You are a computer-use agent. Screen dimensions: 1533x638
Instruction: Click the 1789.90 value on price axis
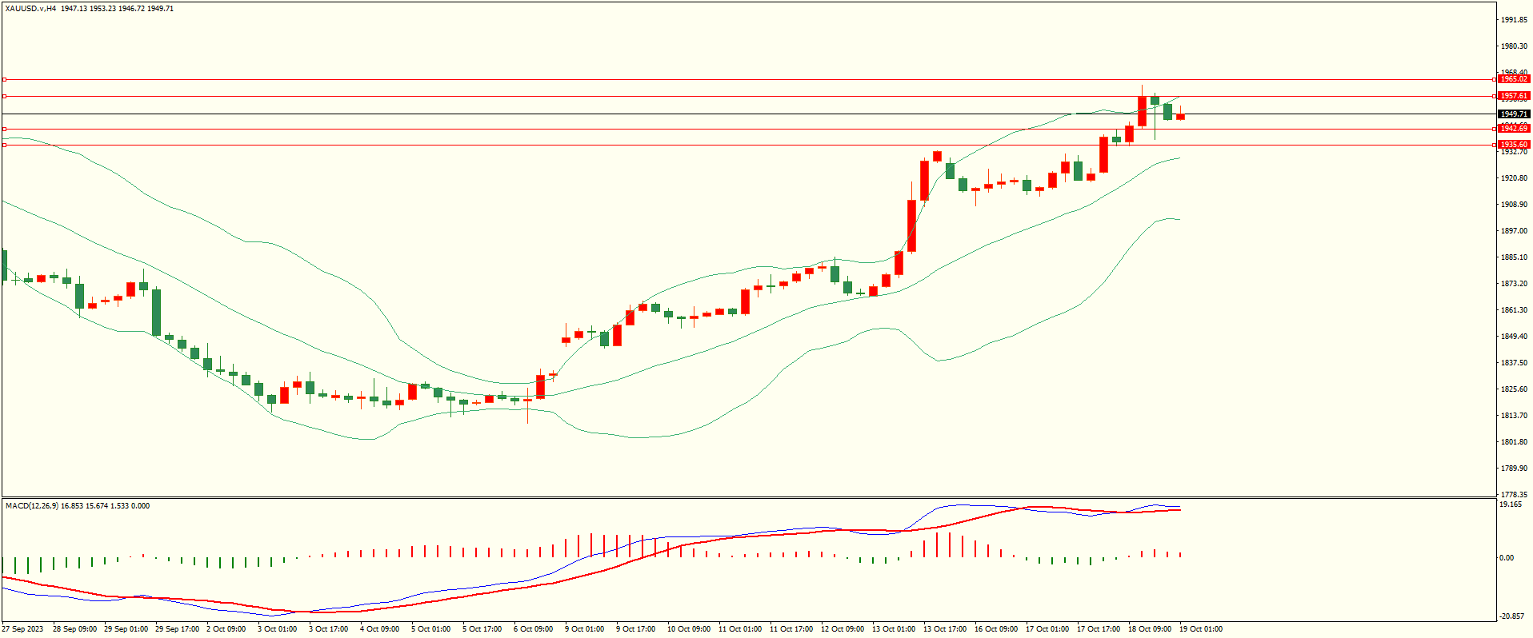tap(1514, 469)
